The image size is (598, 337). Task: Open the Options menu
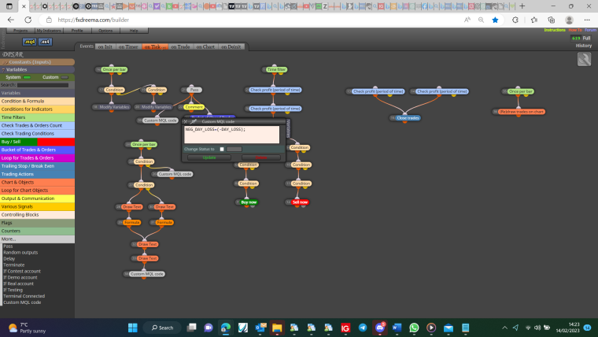(105, 31)
